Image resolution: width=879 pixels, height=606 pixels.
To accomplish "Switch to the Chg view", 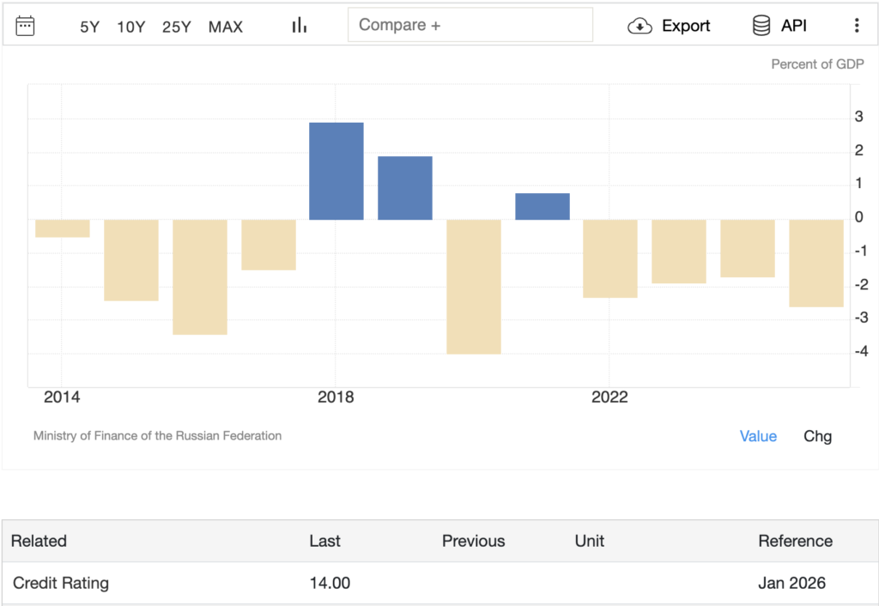I will click(x=817, y=436).
